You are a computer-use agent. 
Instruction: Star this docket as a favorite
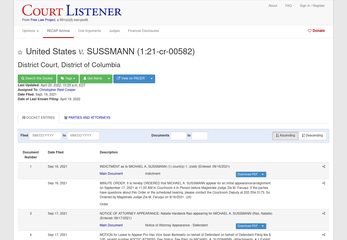20,52
